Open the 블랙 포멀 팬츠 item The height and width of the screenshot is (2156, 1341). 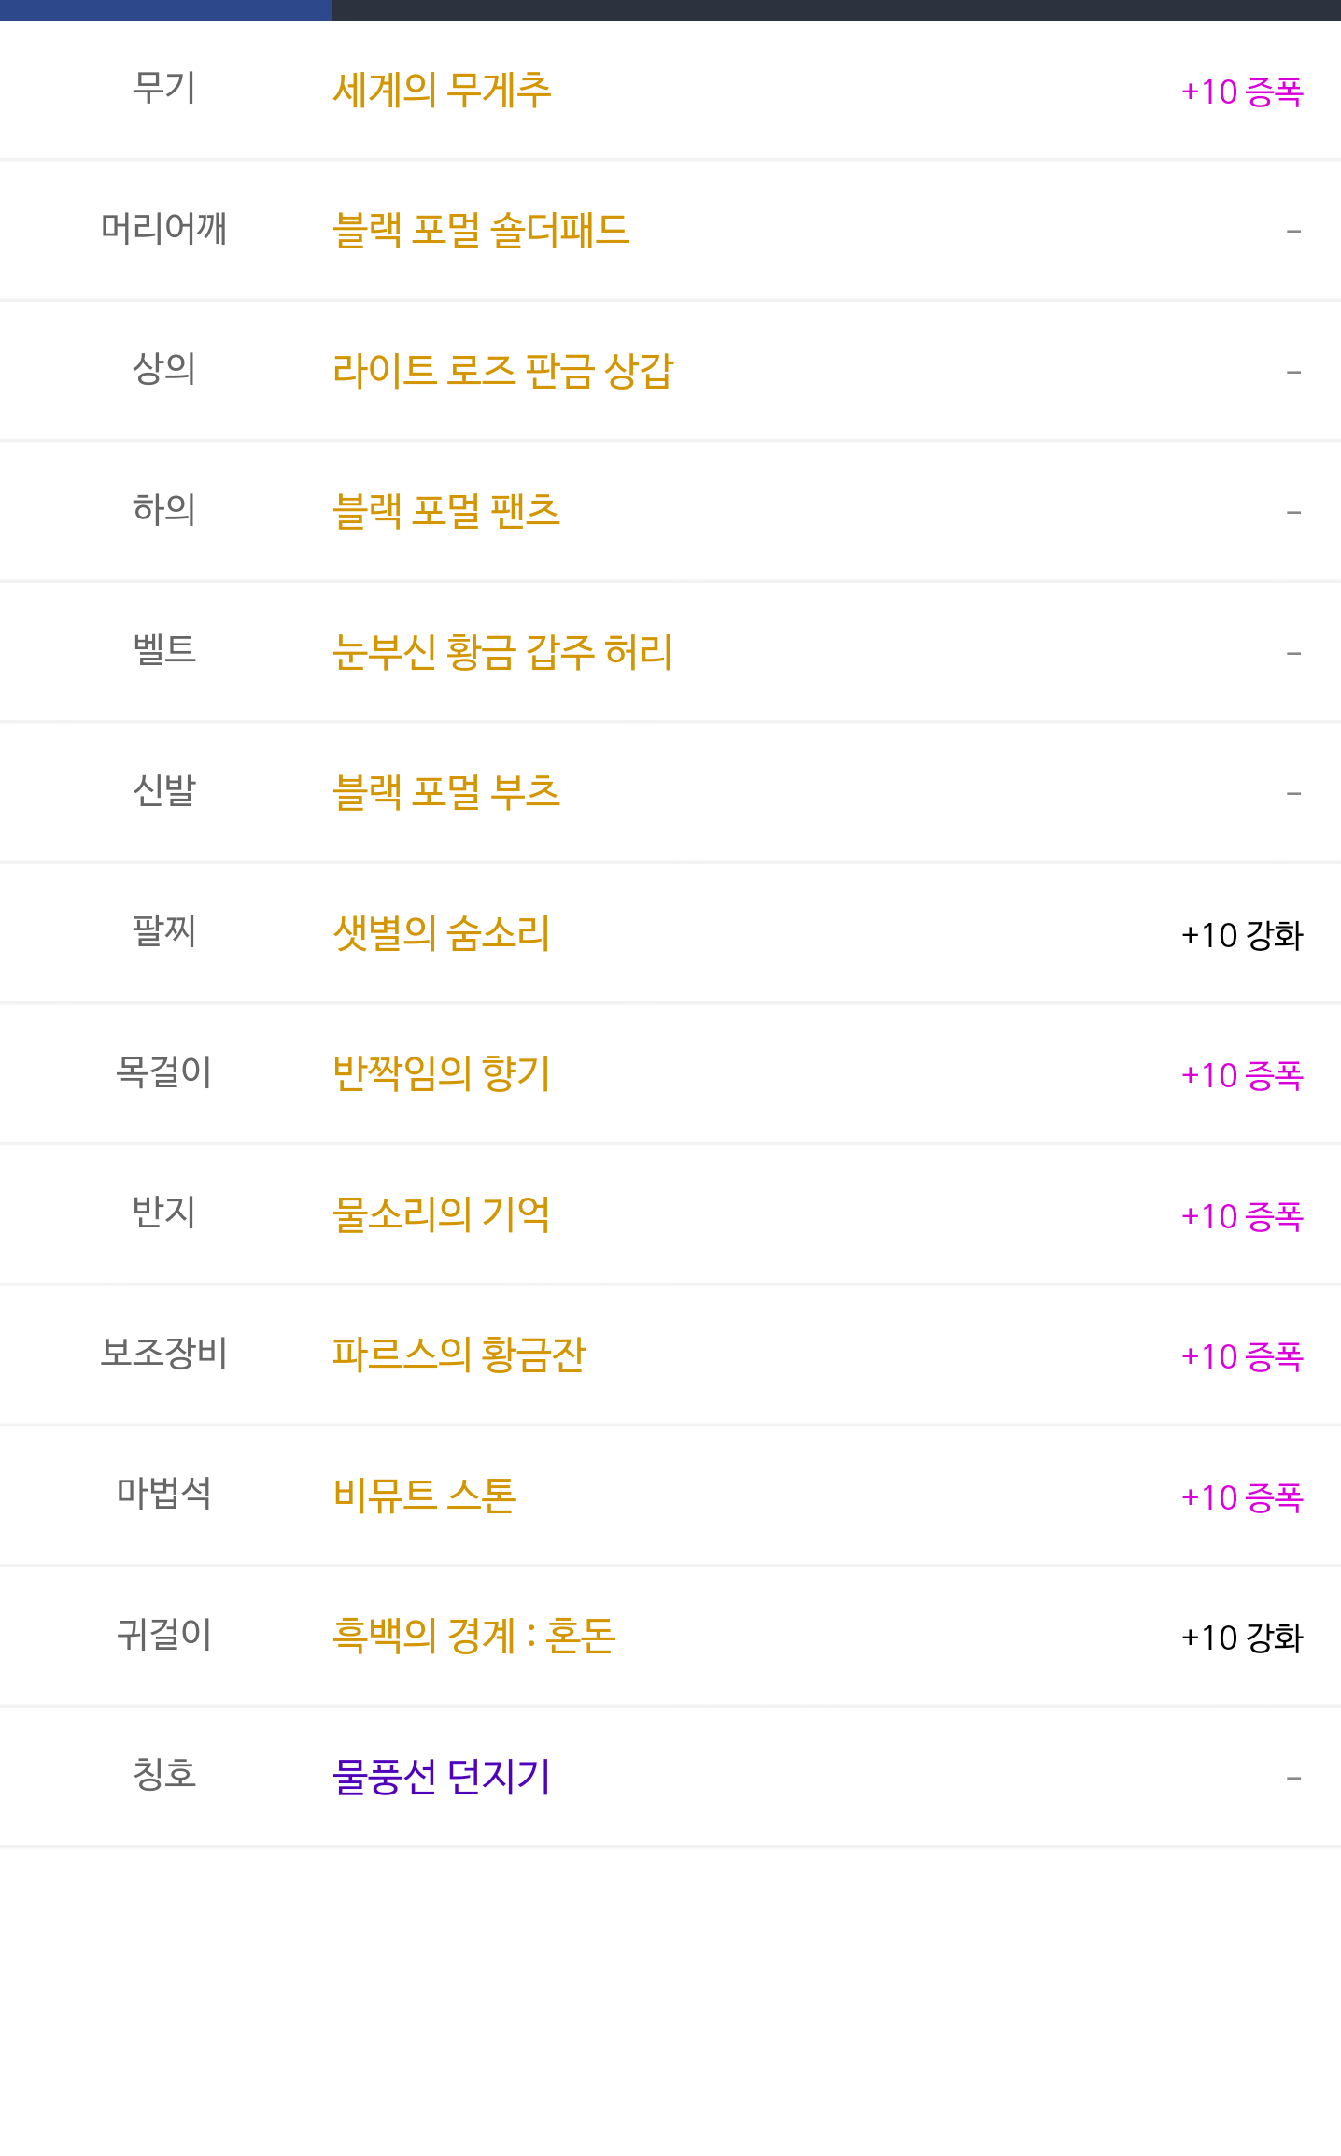(446, 511)
